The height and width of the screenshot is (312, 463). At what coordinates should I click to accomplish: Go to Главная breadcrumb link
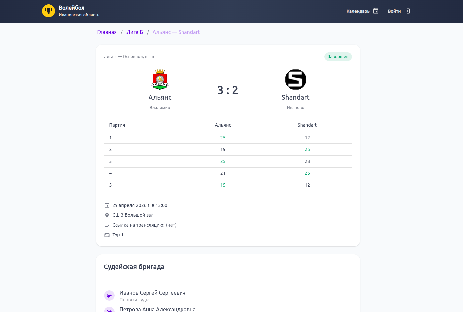point(107,32)
